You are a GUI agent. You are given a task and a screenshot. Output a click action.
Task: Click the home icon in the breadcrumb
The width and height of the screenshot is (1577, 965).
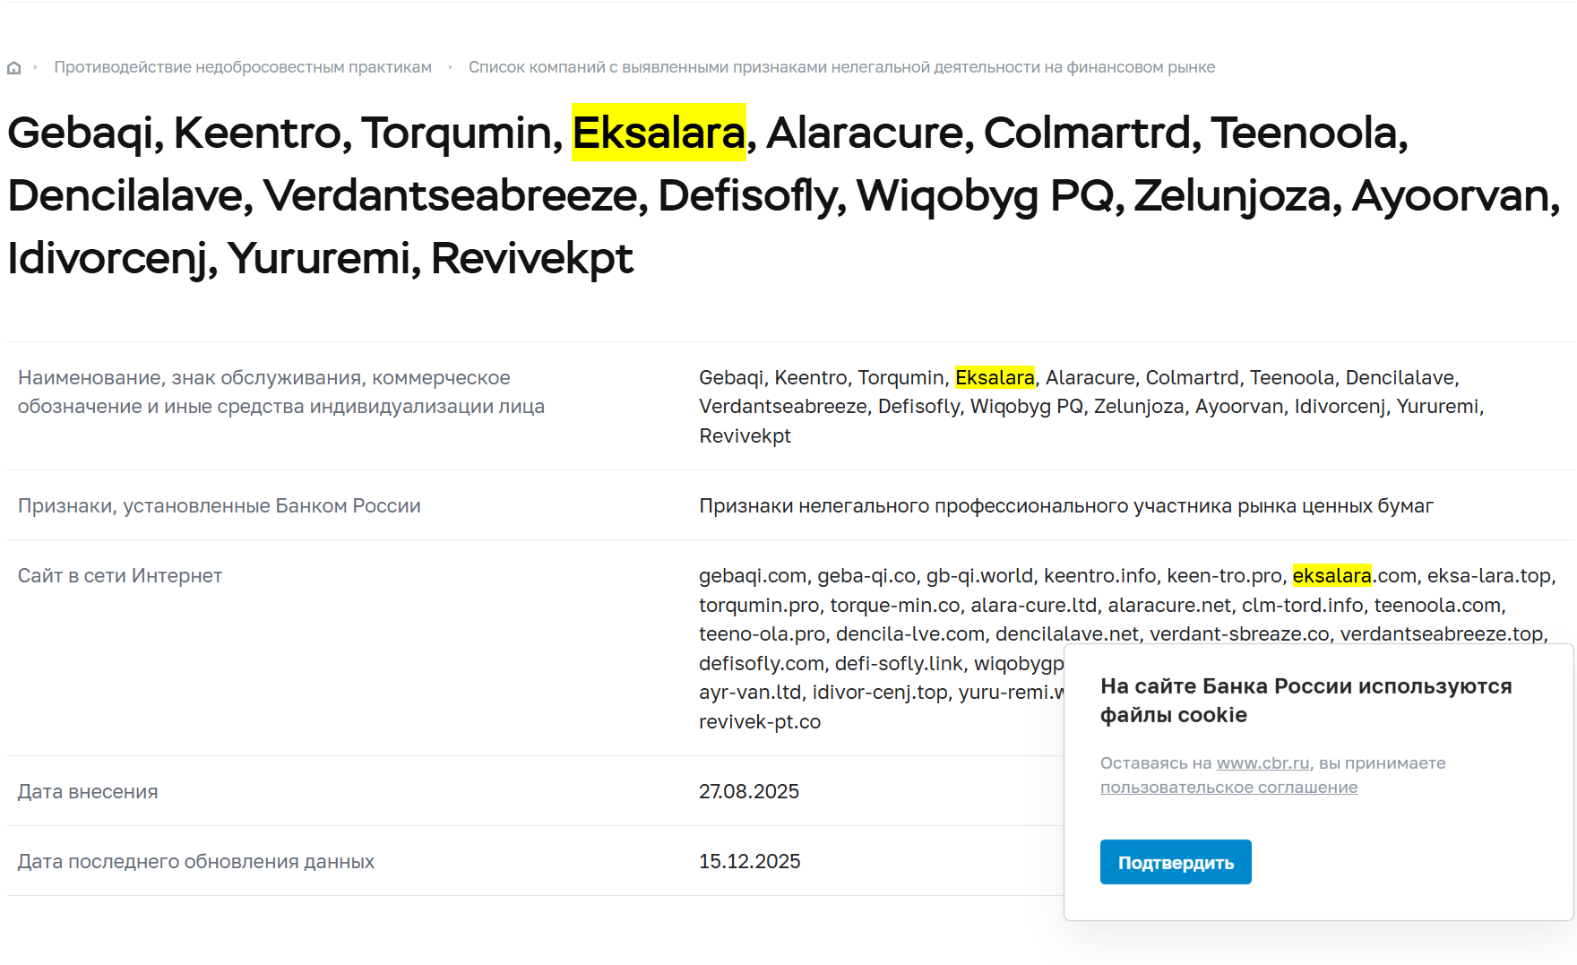[13, 66]
